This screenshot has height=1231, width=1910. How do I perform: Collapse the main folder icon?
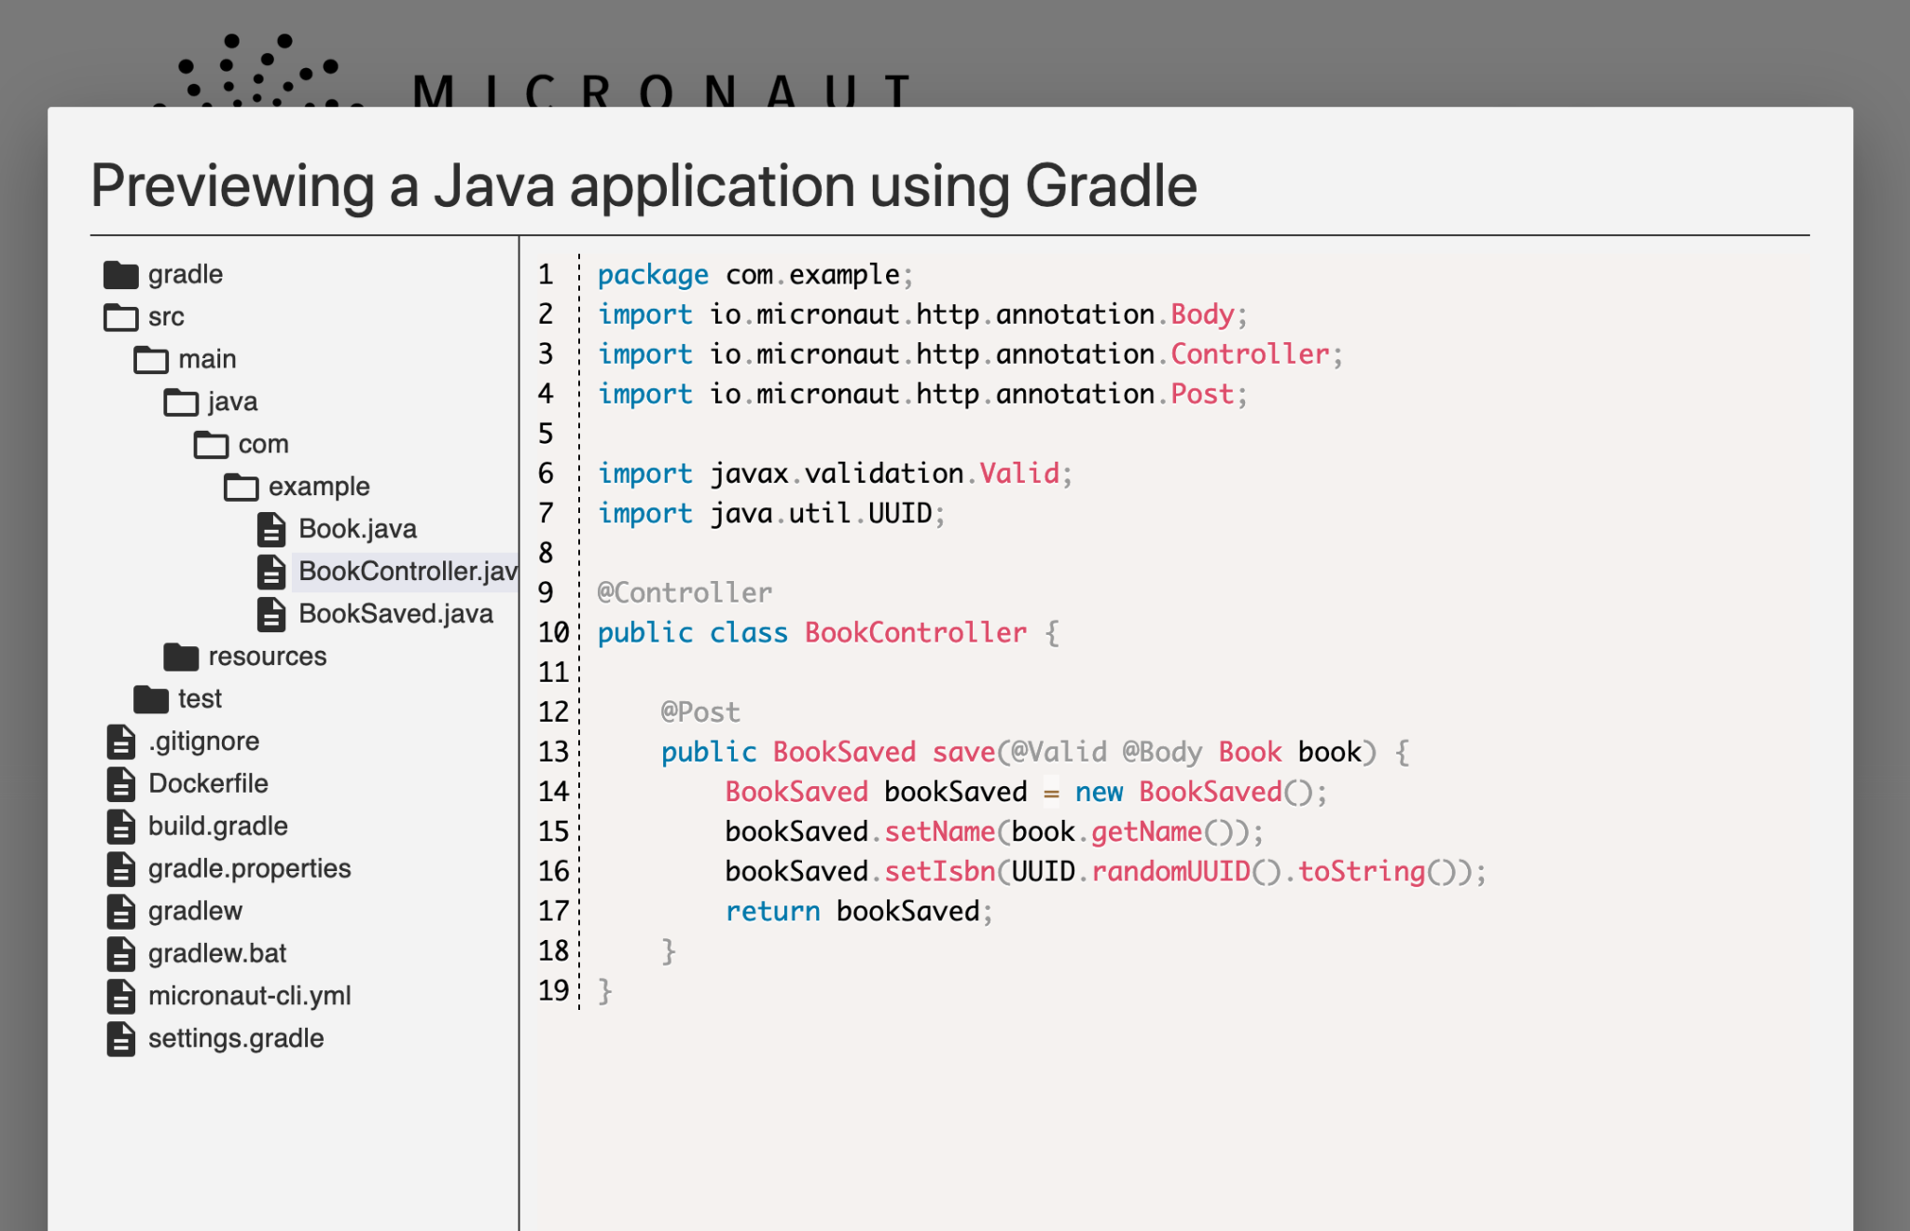(150, 360)
